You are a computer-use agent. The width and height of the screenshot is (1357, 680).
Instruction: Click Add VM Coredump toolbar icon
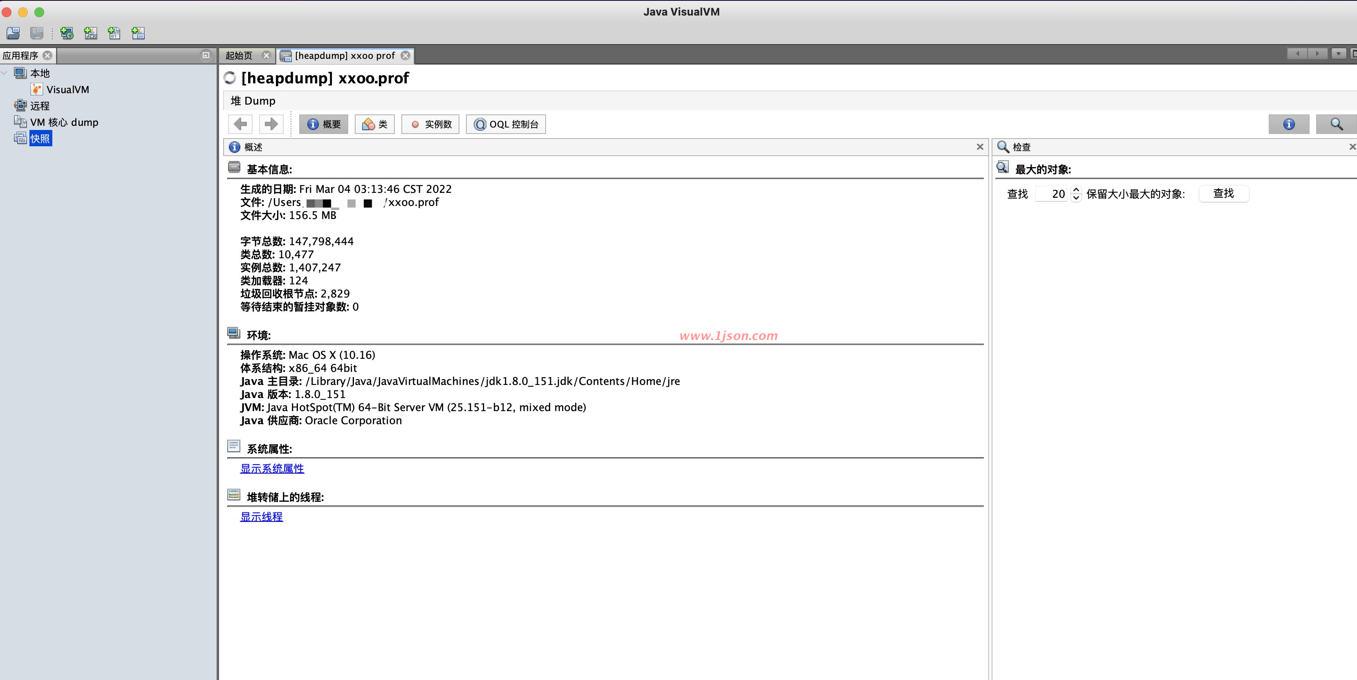[x=114, y=33]
